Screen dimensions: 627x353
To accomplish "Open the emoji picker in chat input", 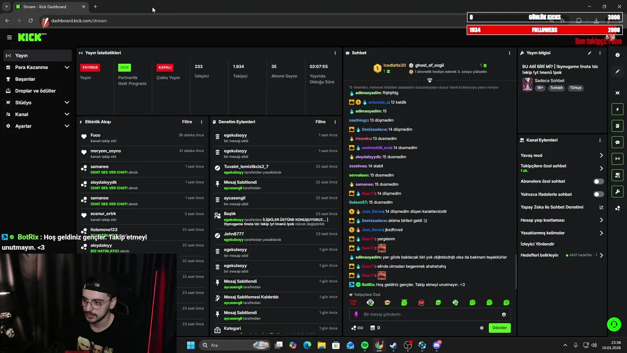I will point(504,314).
